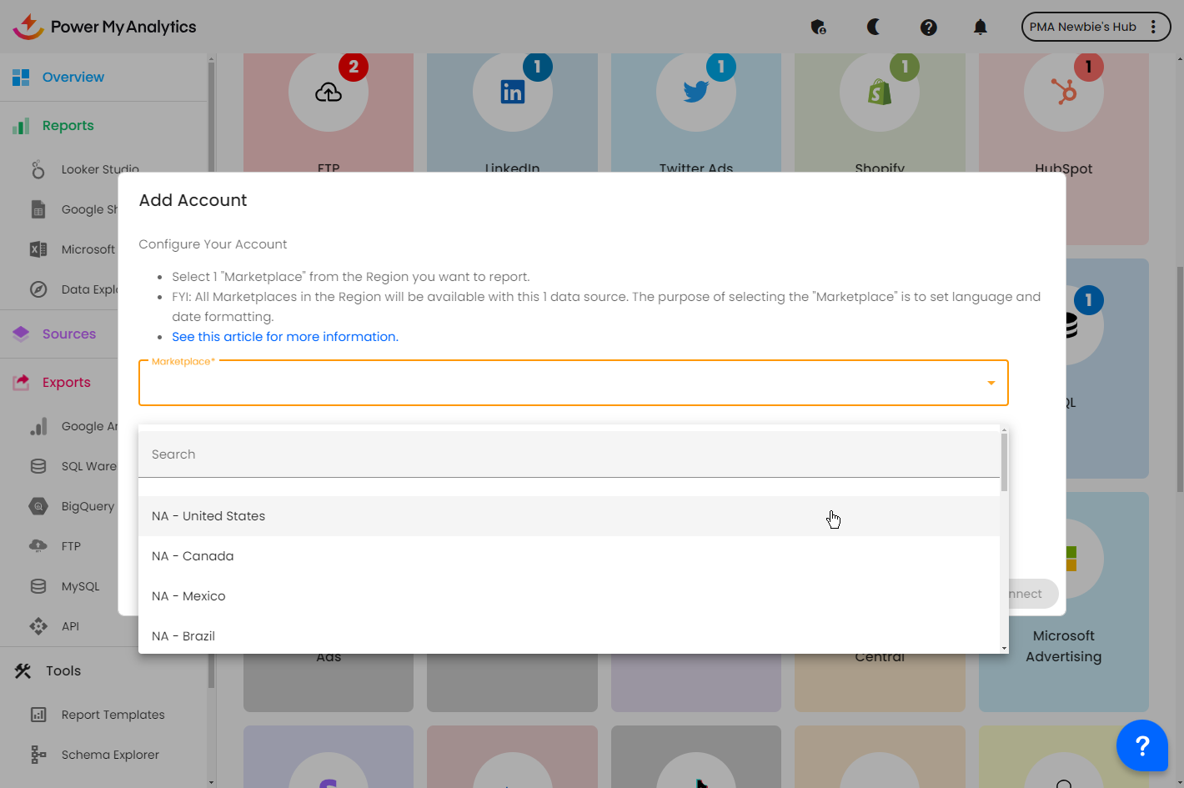Click the marketplace Search field

point(569,454)
